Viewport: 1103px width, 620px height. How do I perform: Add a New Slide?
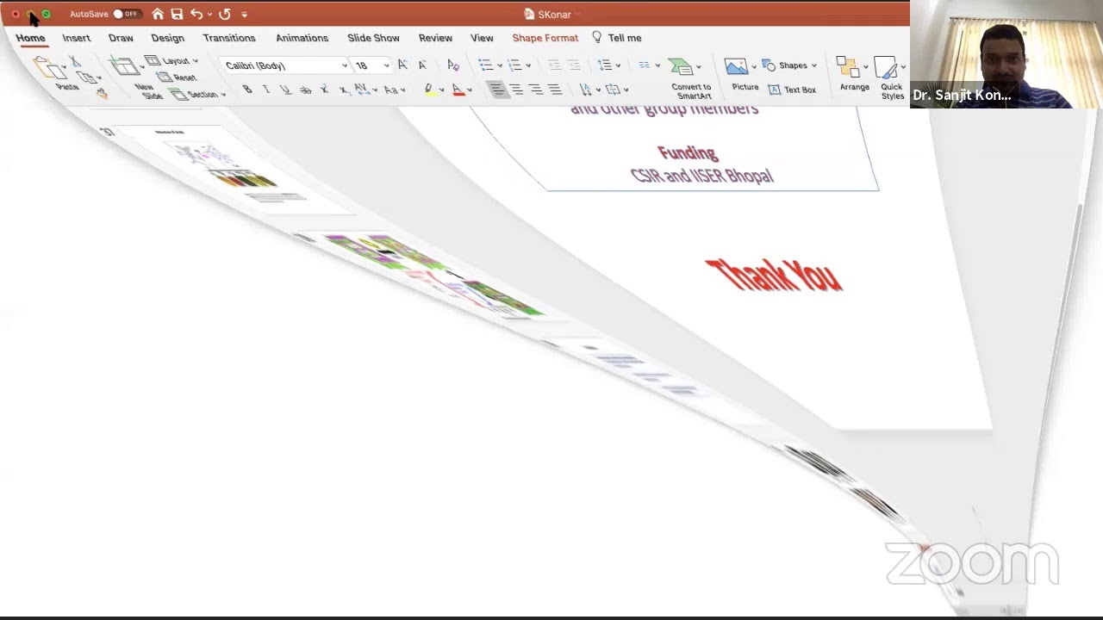click(x=137, y=77)
